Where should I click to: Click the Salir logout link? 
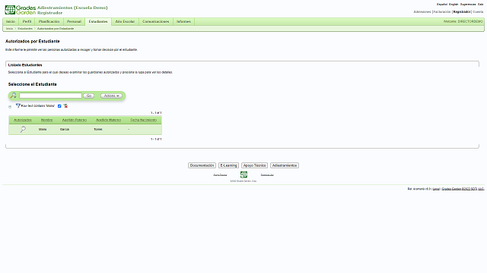(x=480, y=5)
